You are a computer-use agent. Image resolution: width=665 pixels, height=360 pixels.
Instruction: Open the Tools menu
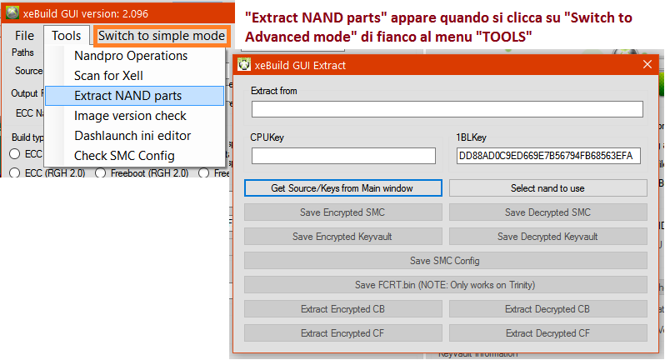click(x=66, y=36)
